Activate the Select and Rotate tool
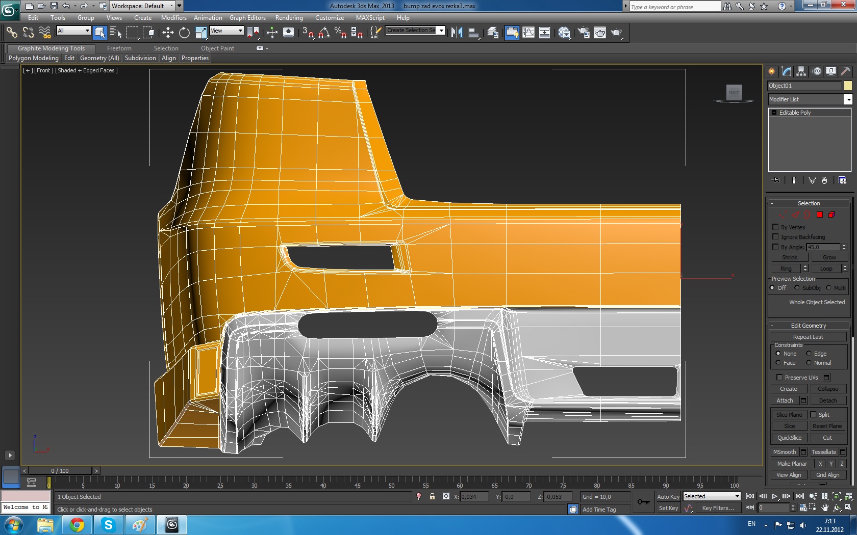Screen dimensions: 857x535 184,33
